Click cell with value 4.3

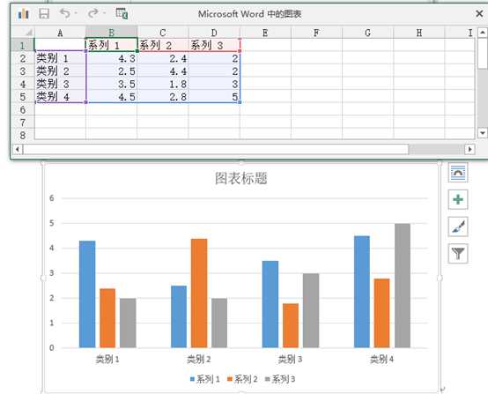click(111, 58)
